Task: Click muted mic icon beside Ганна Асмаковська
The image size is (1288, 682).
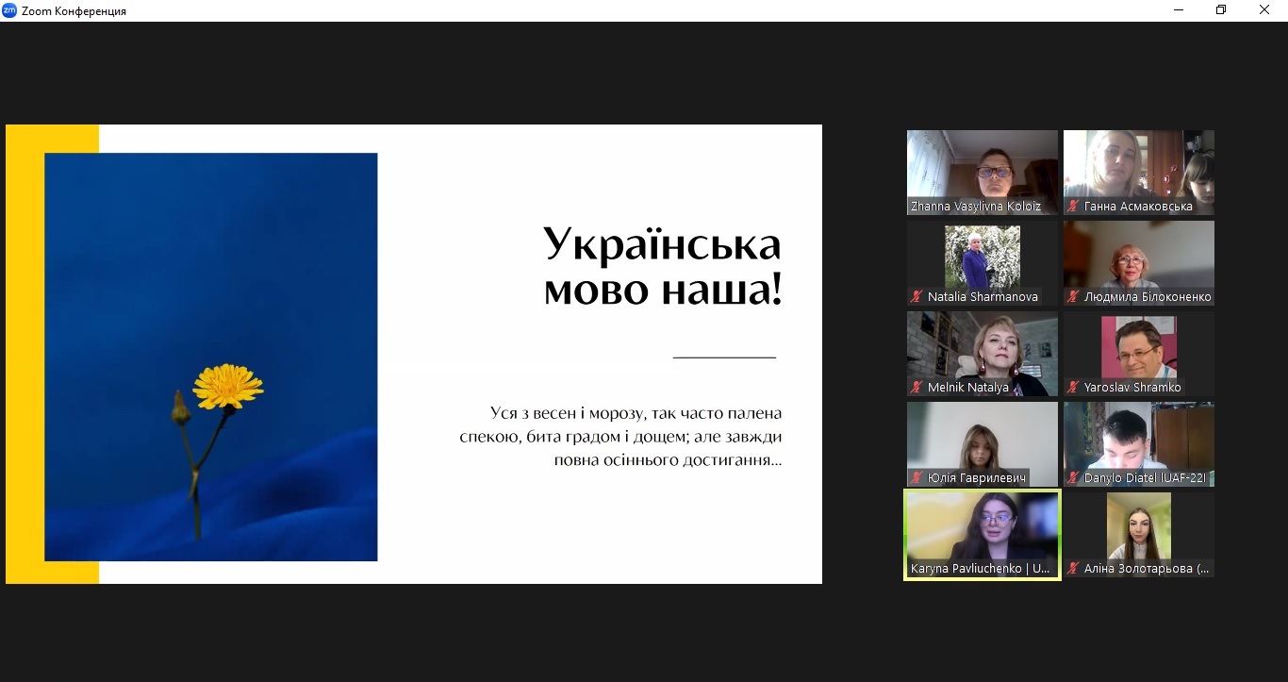Action: (x=1072, y=207)
